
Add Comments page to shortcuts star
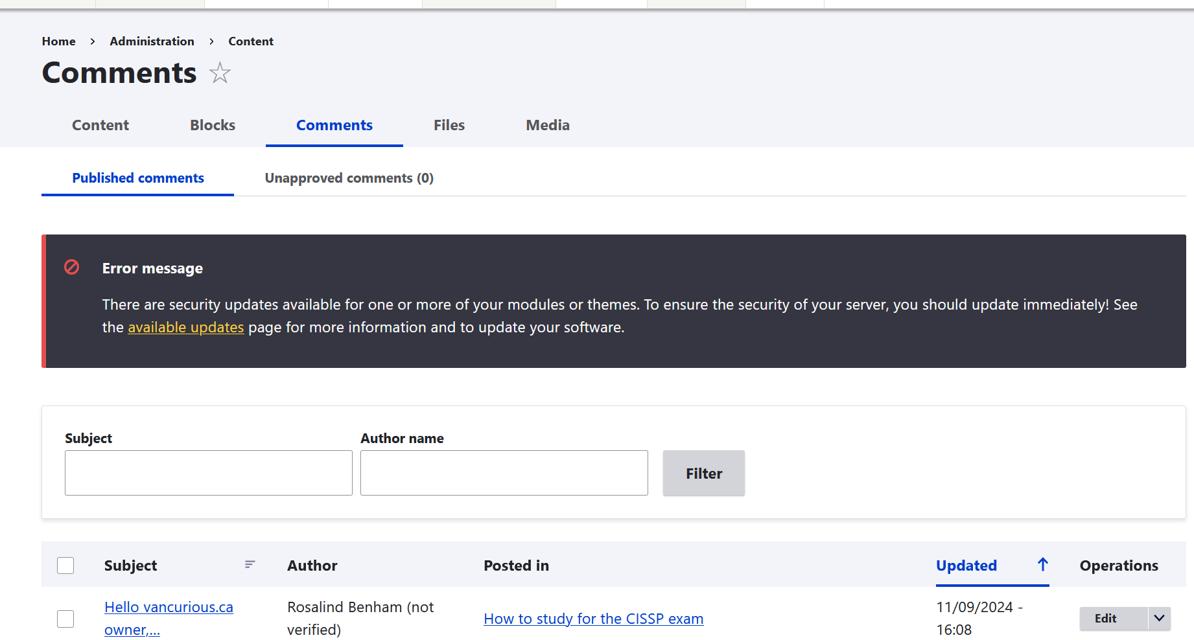220,73
